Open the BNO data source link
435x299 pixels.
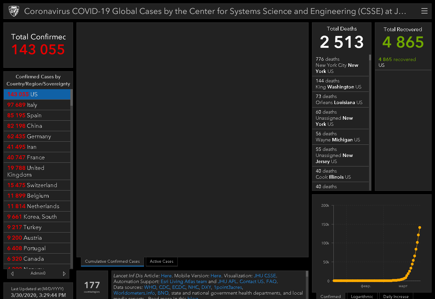(163, 293)
